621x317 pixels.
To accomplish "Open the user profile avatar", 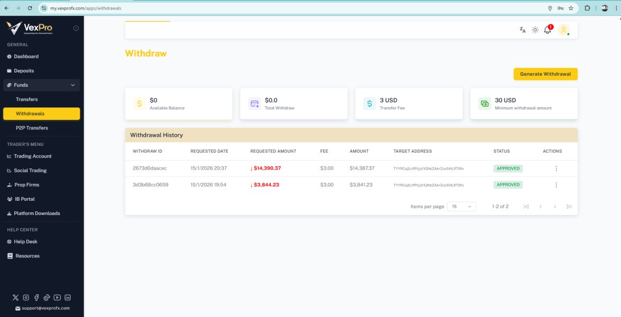I will pos(563,30).
